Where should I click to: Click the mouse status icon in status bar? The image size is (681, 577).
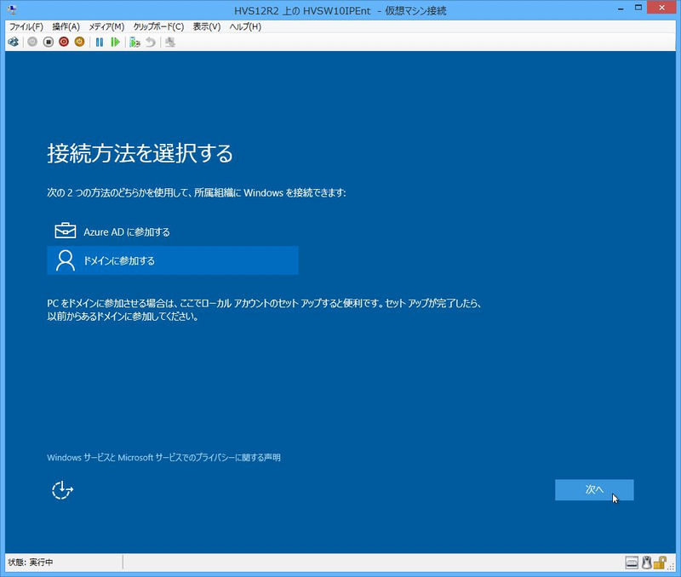(x=646, y=563)
